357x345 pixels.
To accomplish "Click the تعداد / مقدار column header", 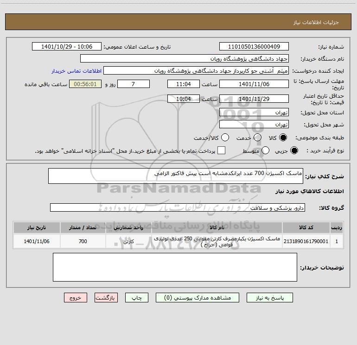I will point(83,228).
